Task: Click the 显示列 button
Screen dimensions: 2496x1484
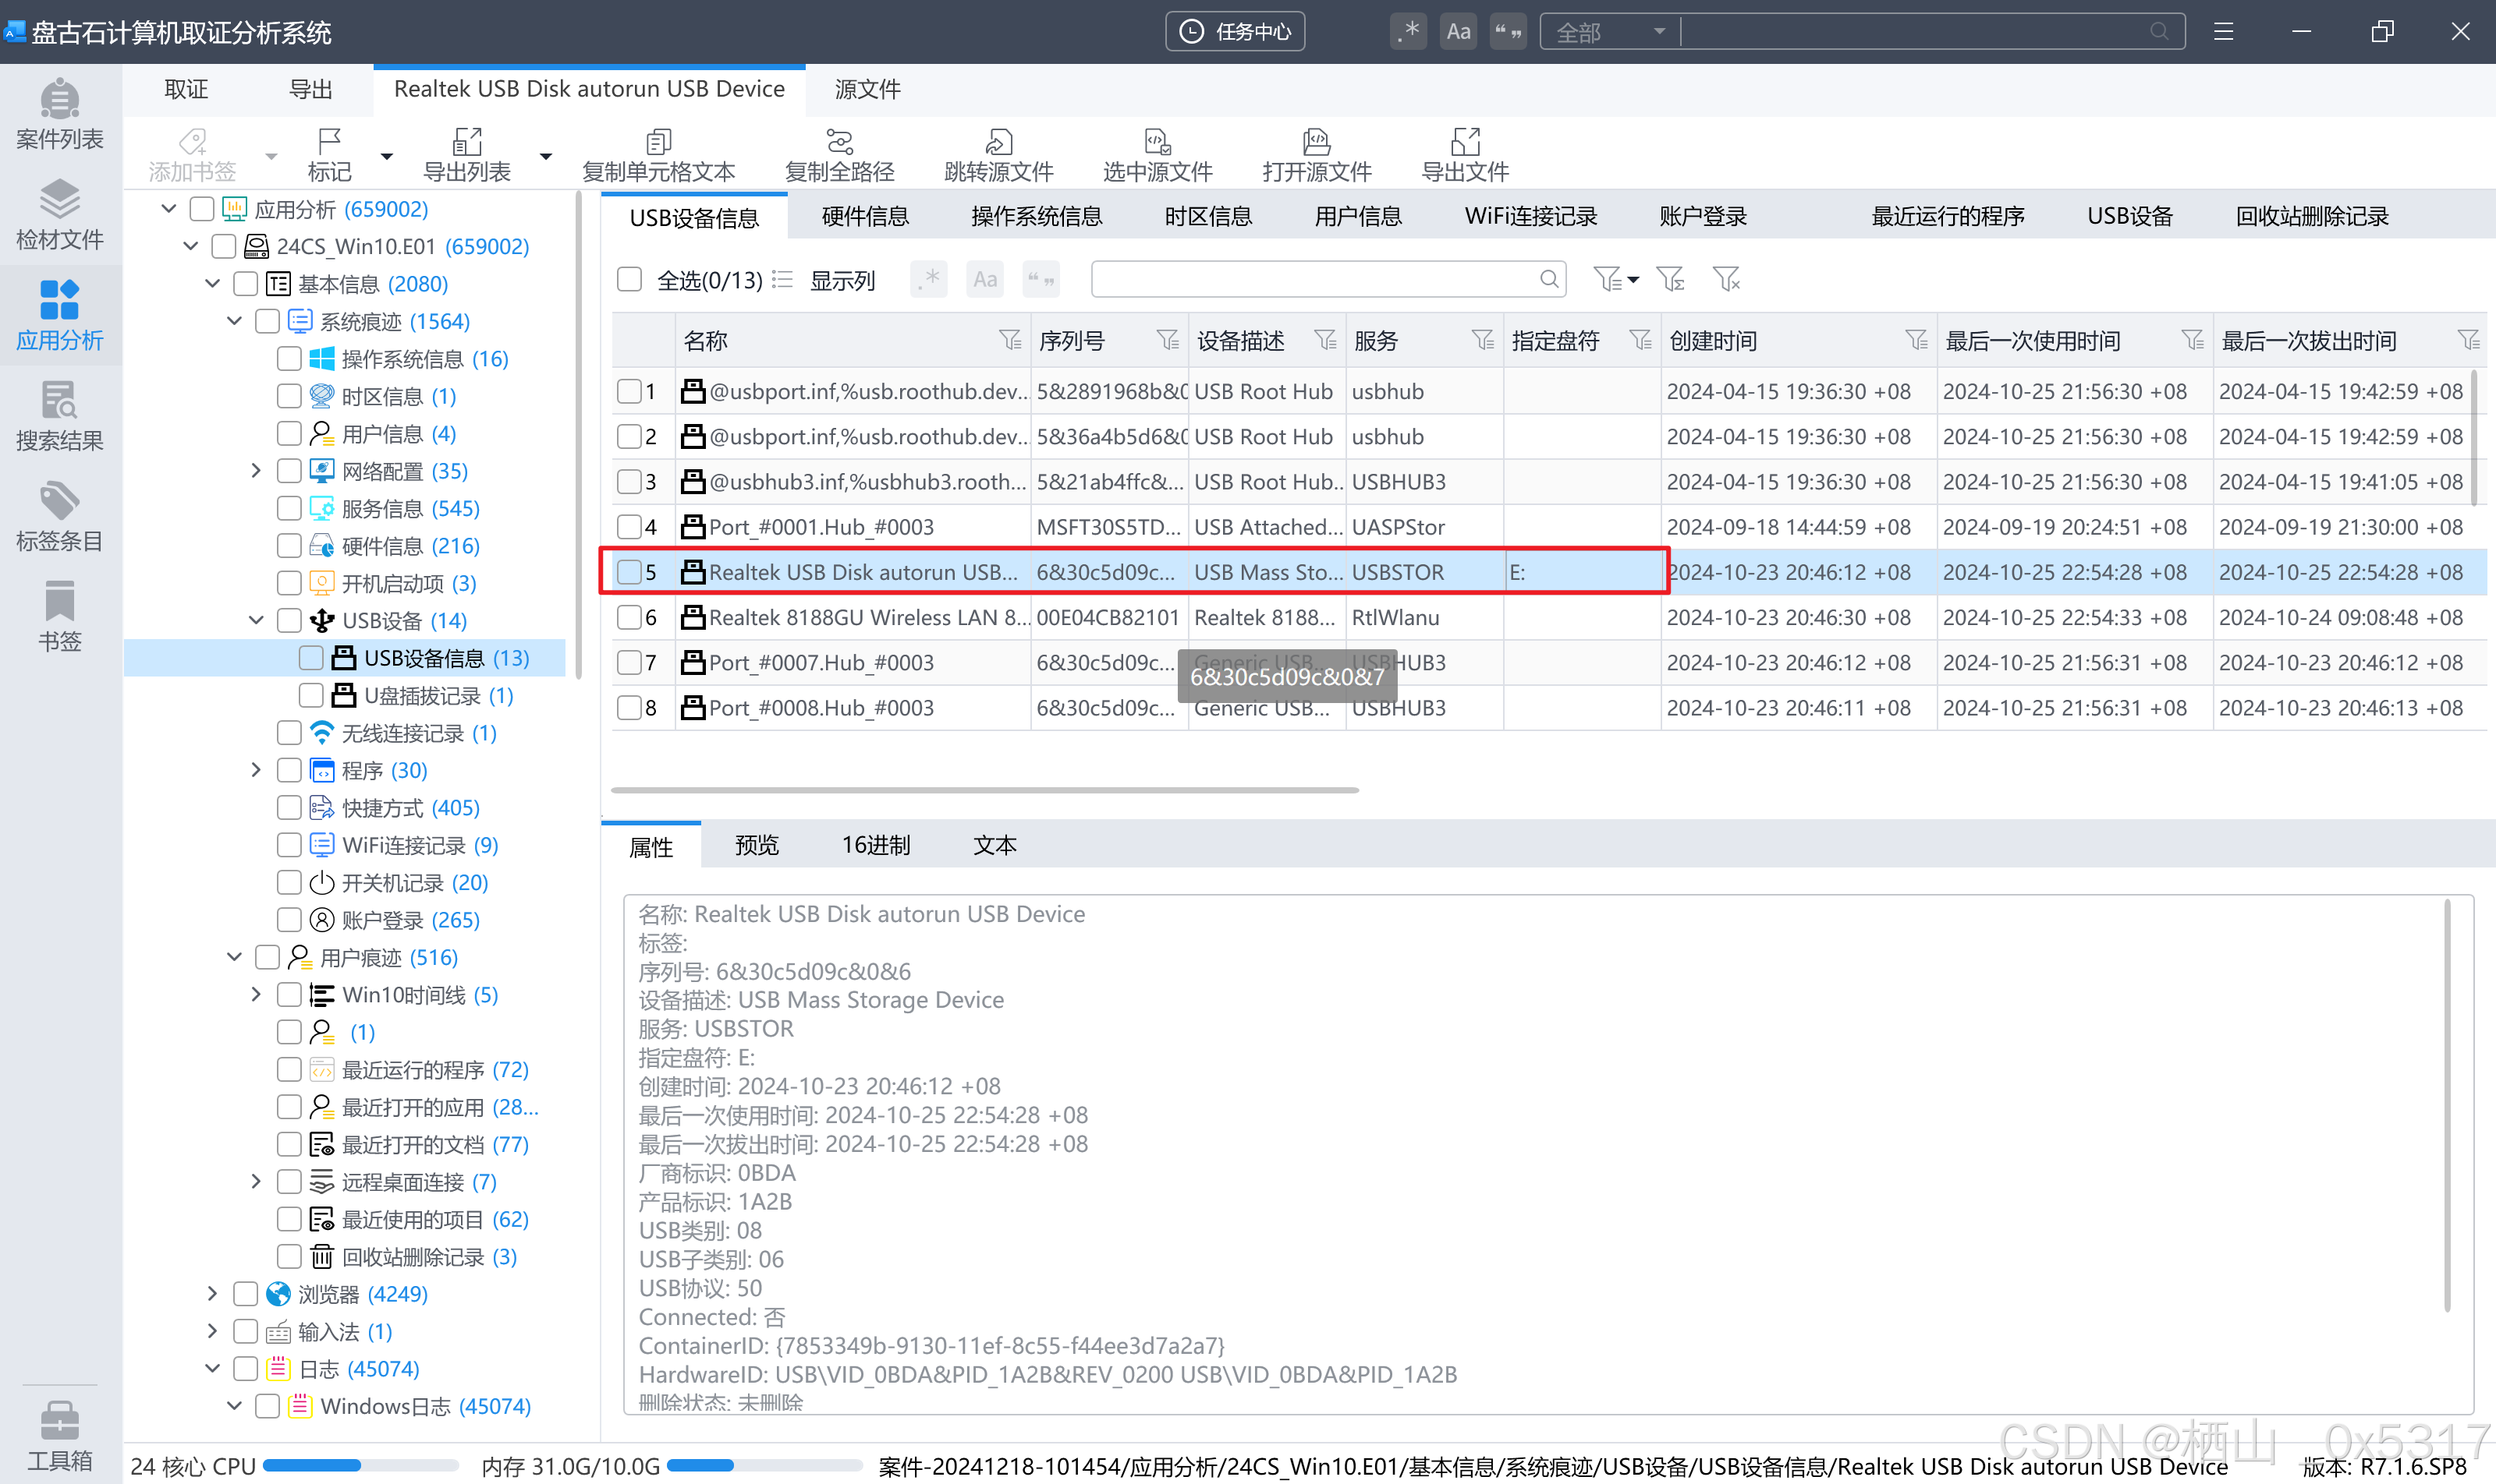Action: [842, 280]
